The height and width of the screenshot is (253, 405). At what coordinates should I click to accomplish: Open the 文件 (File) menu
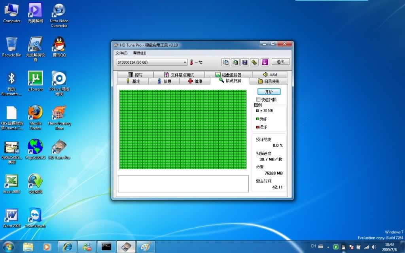(121, 53)
